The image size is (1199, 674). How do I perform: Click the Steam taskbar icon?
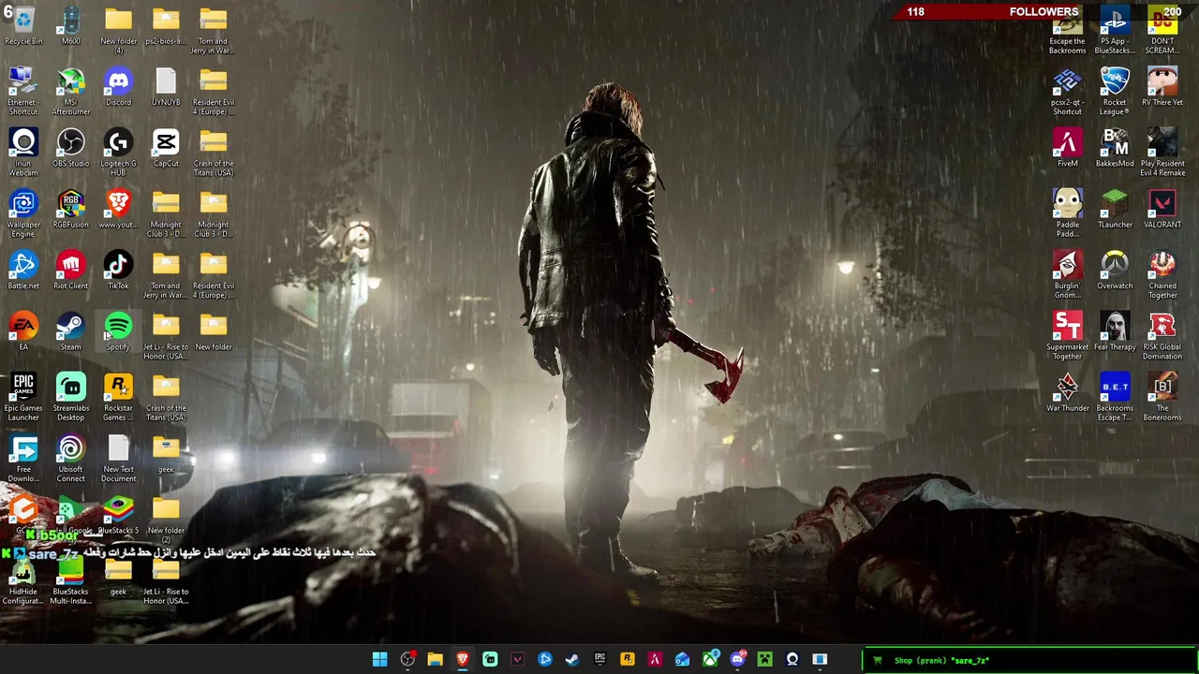click(572, 660)
